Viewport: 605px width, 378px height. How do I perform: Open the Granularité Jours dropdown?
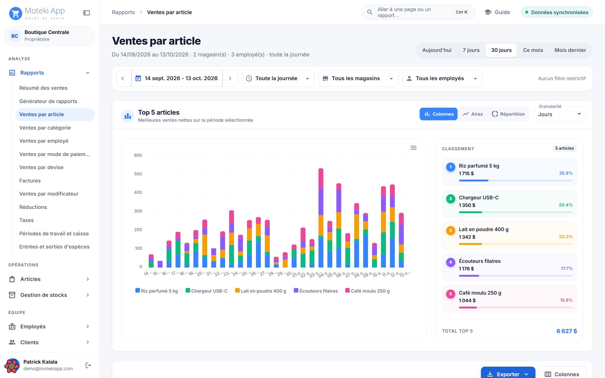(560, 114)
